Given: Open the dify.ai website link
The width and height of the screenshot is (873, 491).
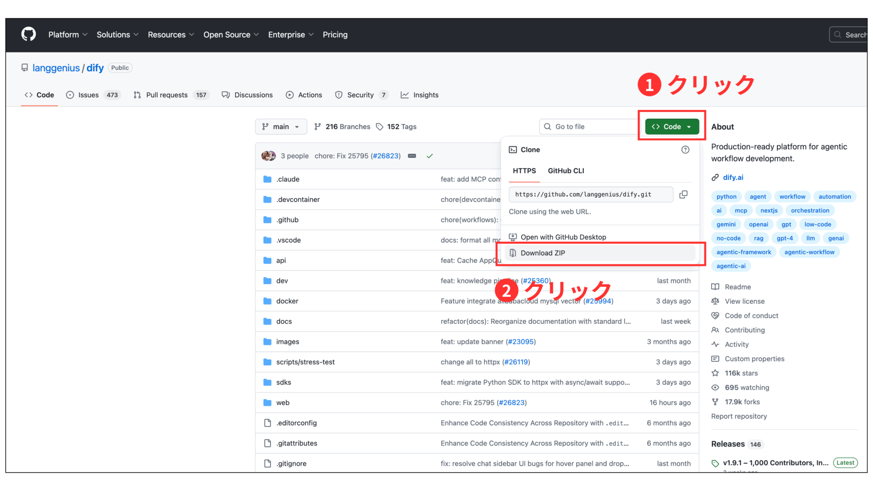Looking at the screenshot, I should [x=733, y=177].
